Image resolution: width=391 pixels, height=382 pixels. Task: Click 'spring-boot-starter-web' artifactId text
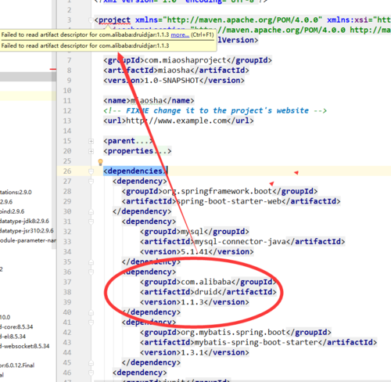[x=229, y=201]
